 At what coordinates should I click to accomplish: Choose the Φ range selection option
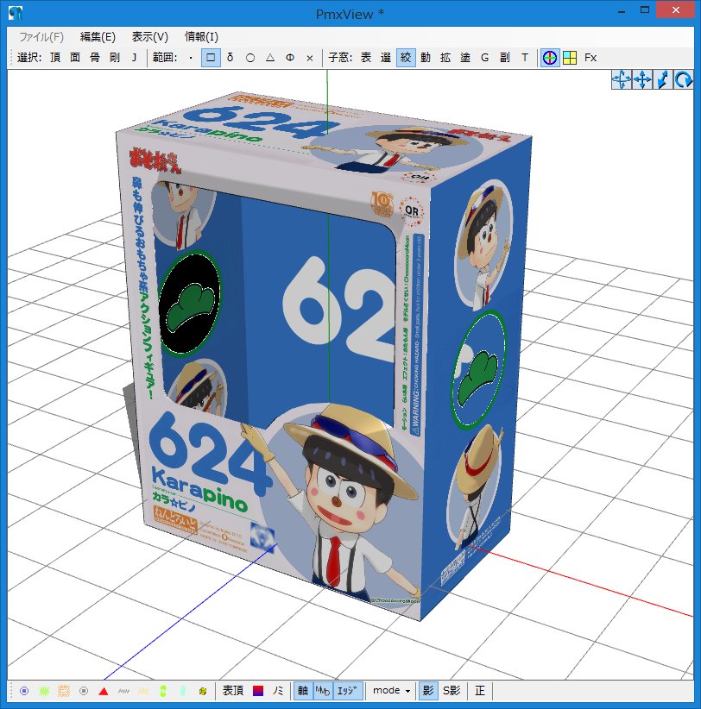click(x=290, y=58)
